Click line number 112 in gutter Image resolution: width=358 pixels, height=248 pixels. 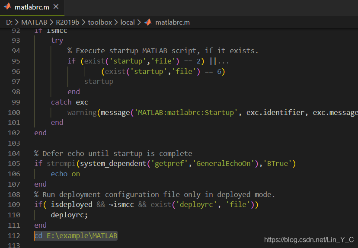point(14,235)
